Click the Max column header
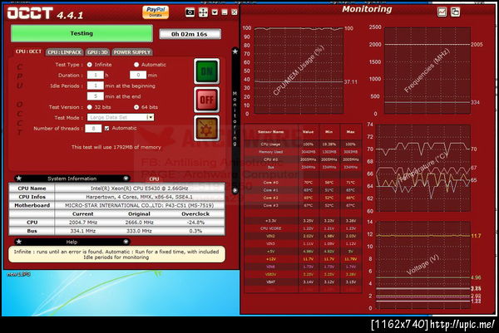Screen dimensions: 499x333 [x=350, y=132]
